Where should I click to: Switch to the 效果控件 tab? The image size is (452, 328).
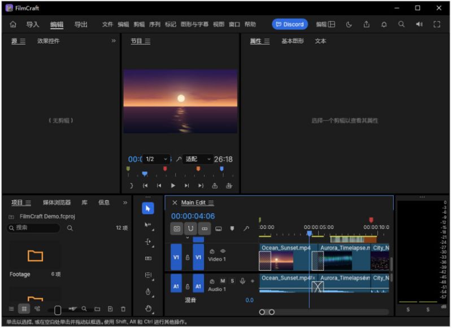(48, 41)
